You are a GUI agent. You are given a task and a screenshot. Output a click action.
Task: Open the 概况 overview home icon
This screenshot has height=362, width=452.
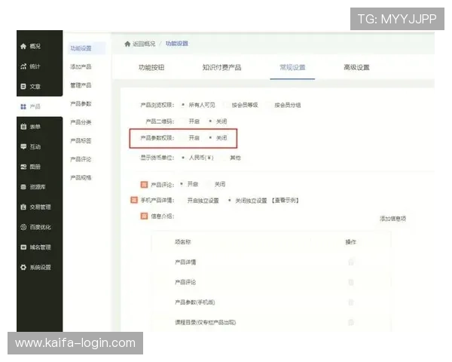click(x=23, y=46)
